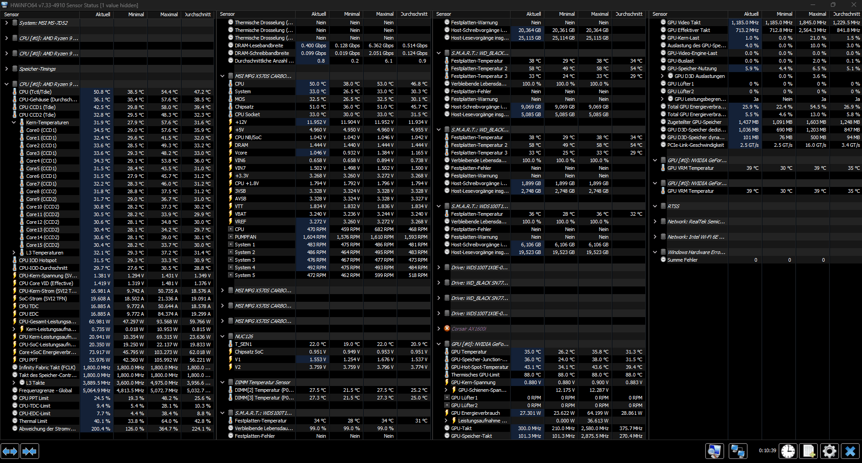Select the GPU-Hot-Spot-Temperatur row
The width and height of the screenshot is (862, 463).
[x=540, y=367]
